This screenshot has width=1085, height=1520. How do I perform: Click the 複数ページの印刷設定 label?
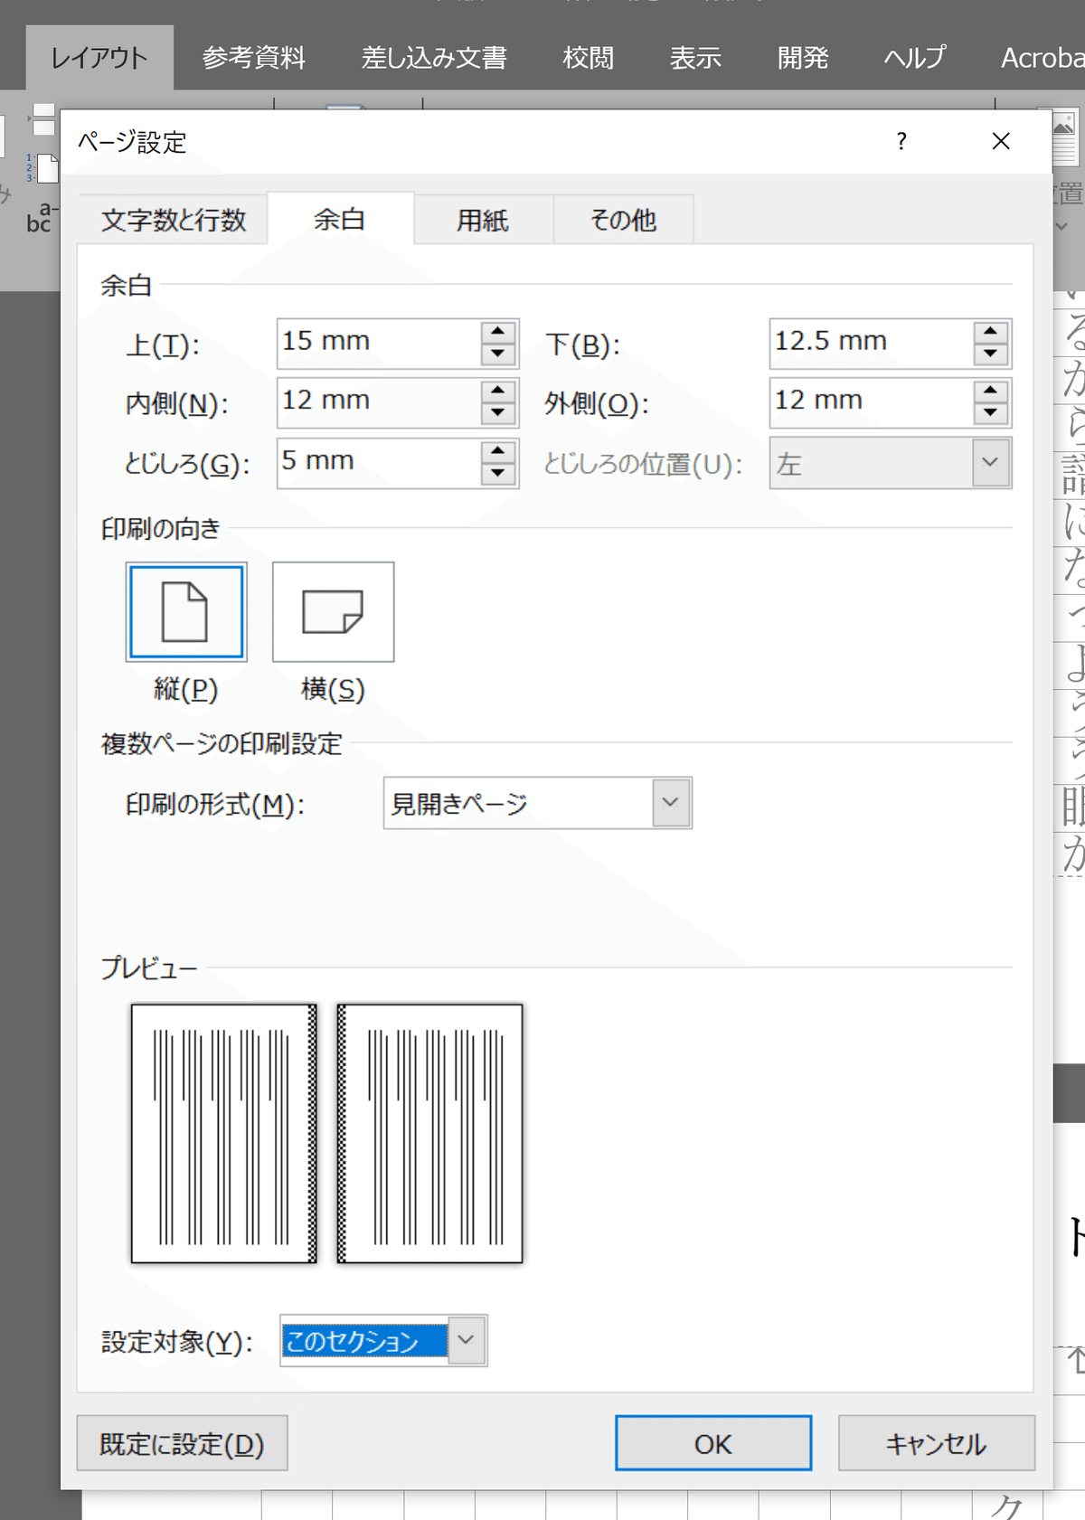tap(222, 743)
